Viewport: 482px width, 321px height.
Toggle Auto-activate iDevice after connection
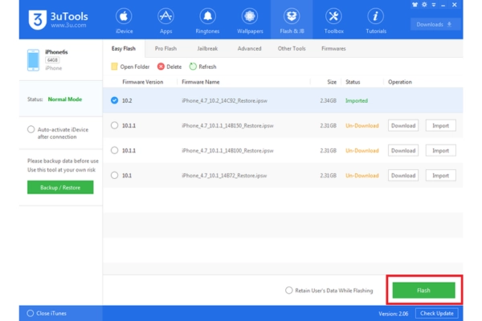coord(31,128)
